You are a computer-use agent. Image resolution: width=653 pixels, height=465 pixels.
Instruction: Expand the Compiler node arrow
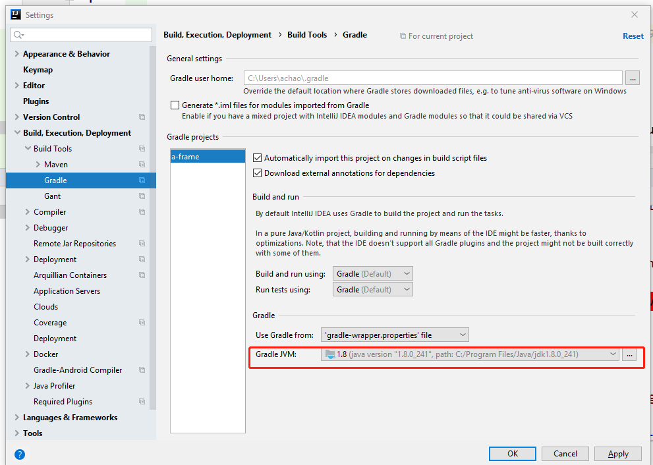(28, 212)
